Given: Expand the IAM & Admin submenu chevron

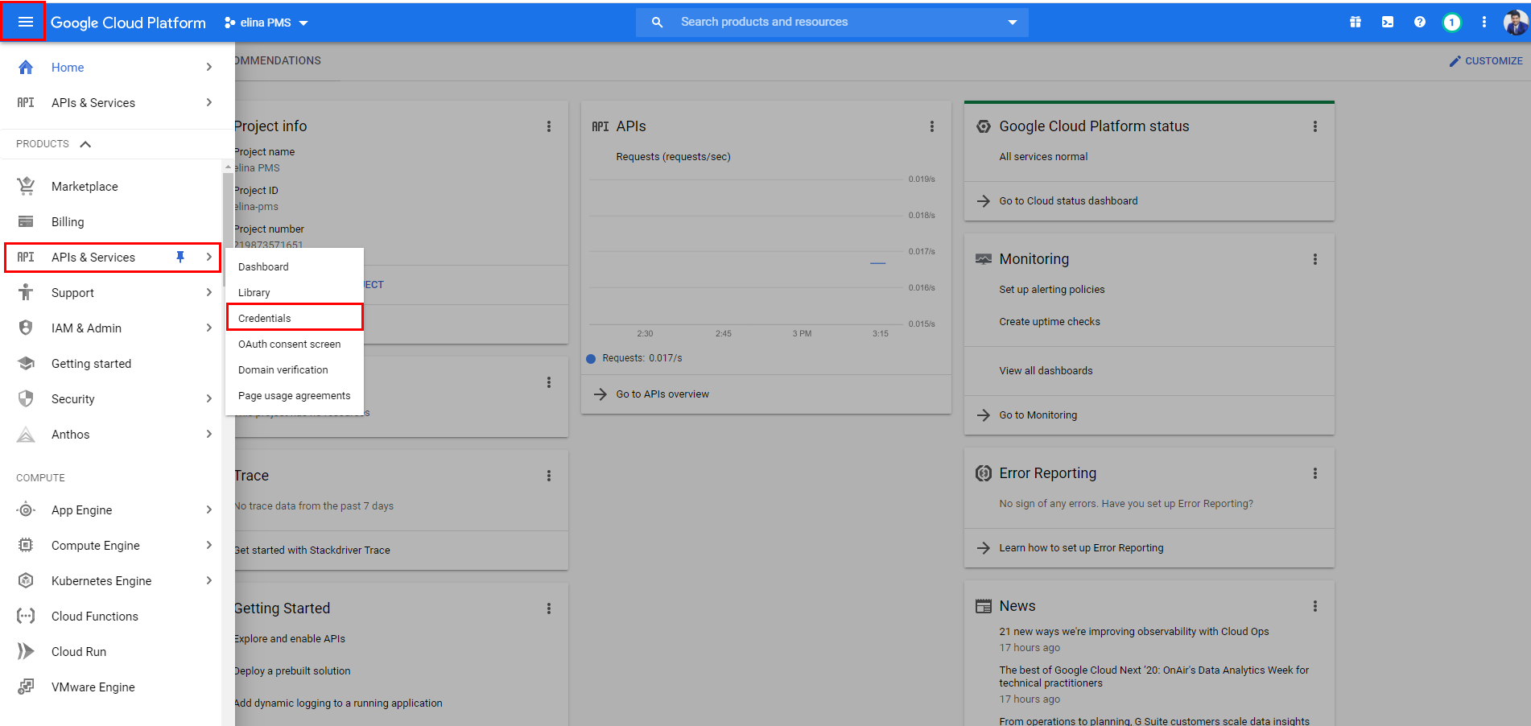Looking at the screenshot, I should pos(209,328).
